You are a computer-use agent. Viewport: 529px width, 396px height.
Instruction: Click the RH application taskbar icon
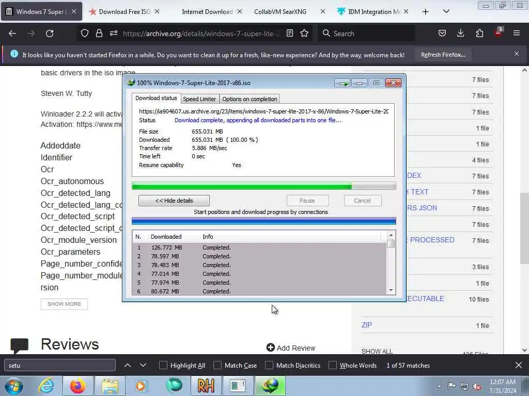[206, 386]
